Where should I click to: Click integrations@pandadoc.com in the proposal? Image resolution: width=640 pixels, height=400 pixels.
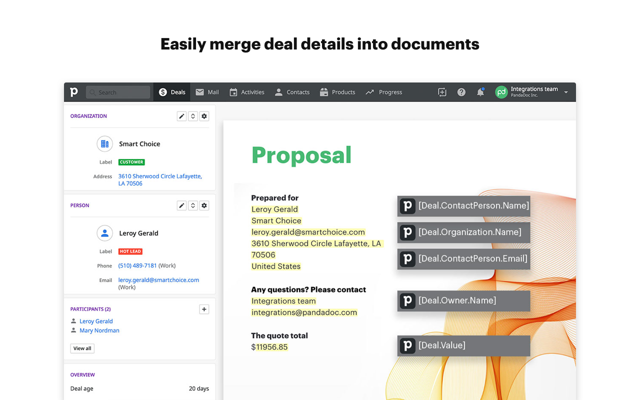point(304,312)
